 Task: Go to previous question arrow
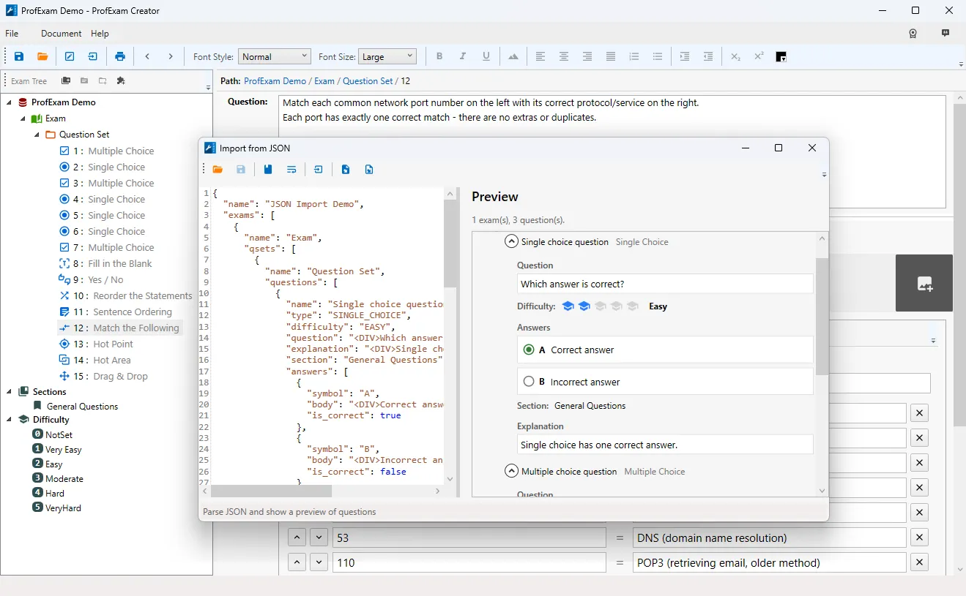(147, 56)
